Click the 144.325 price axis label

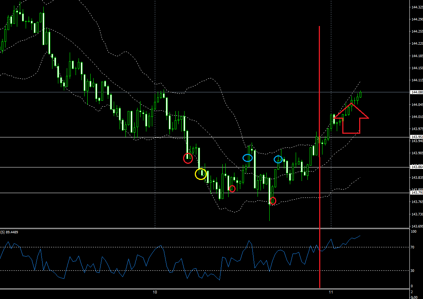(x=417, y=7)
